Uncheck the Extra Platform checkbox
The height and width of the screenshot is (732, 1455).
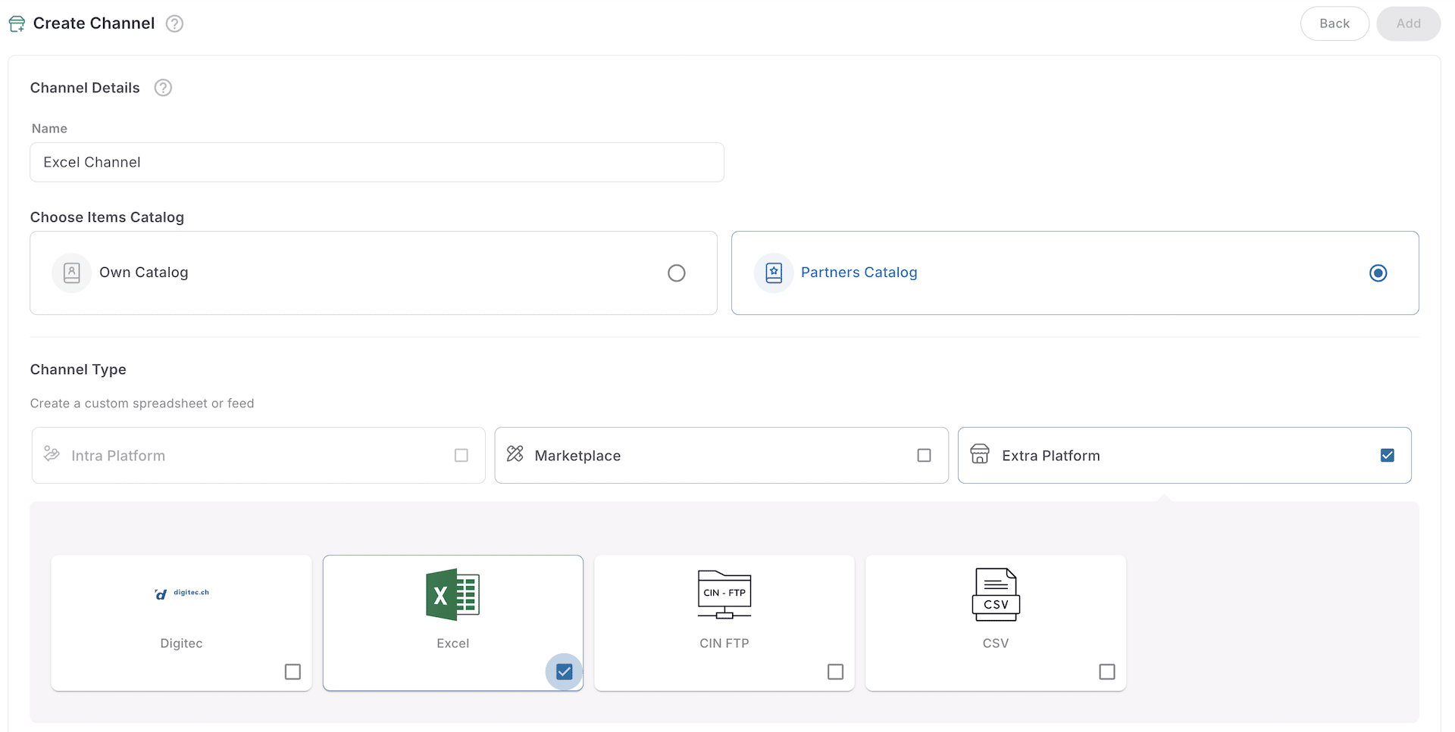(x=1388, y=456)
